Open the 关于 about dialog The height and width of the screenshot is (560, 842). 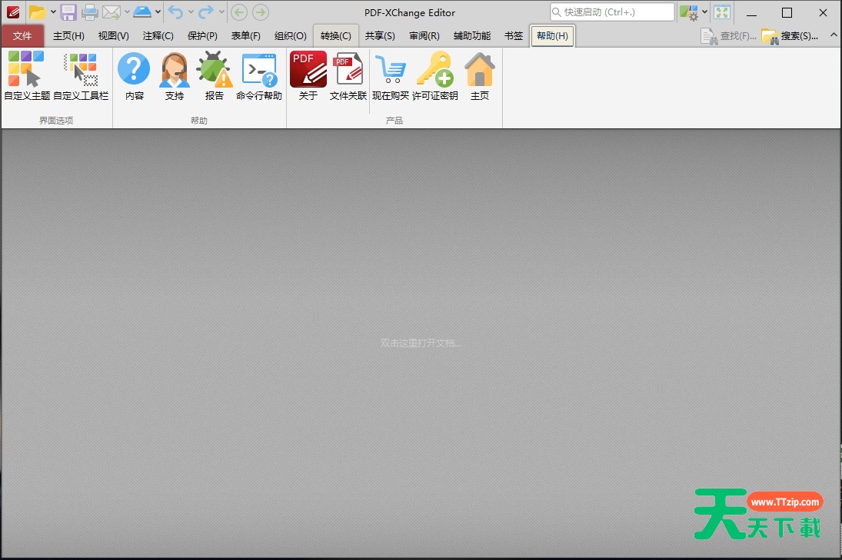click(x=308, y=76)
